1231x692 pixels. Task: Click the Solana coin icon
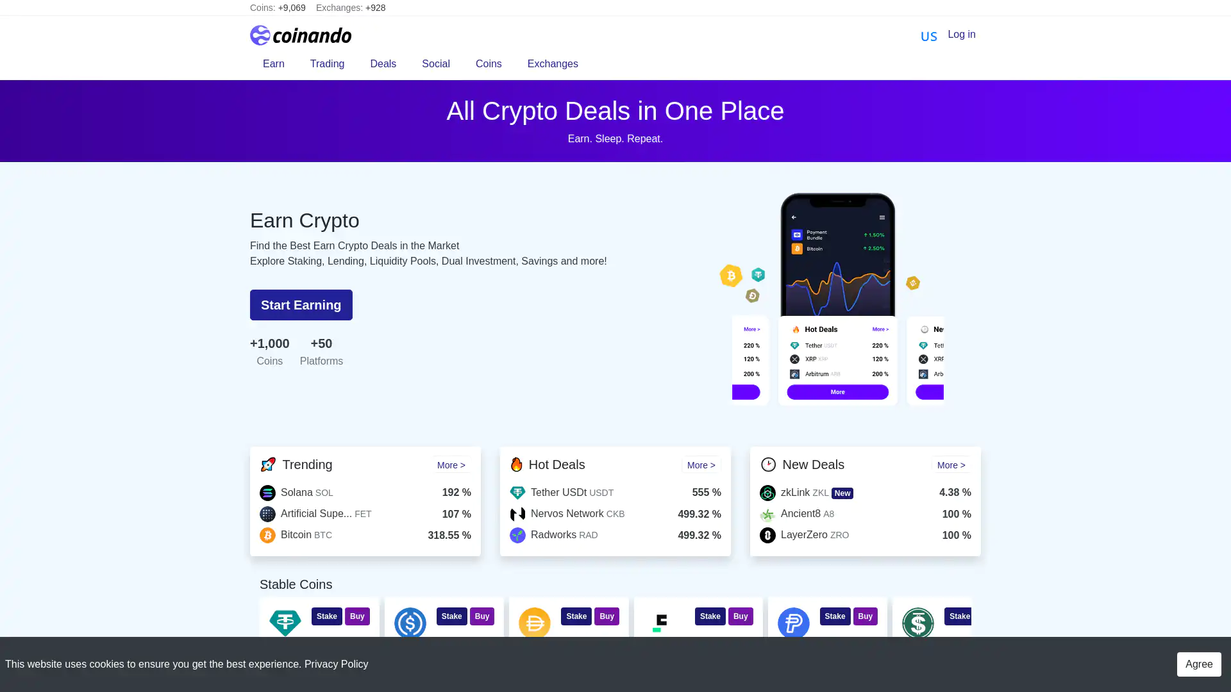[267, 493]
